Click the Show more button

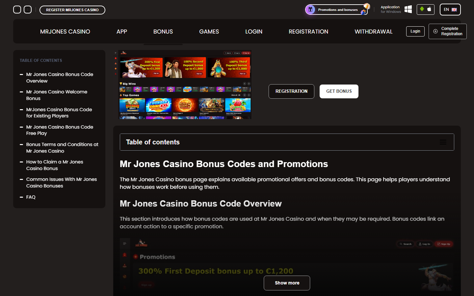point(287,283)
